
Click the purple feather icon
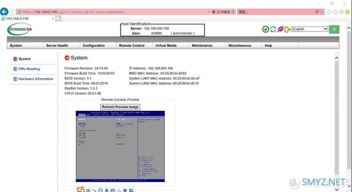coord(280,29)
